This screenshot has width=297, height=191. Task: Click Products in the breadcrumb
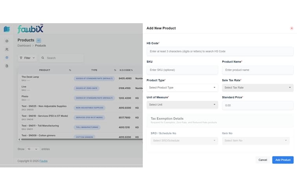pos(40,46)
